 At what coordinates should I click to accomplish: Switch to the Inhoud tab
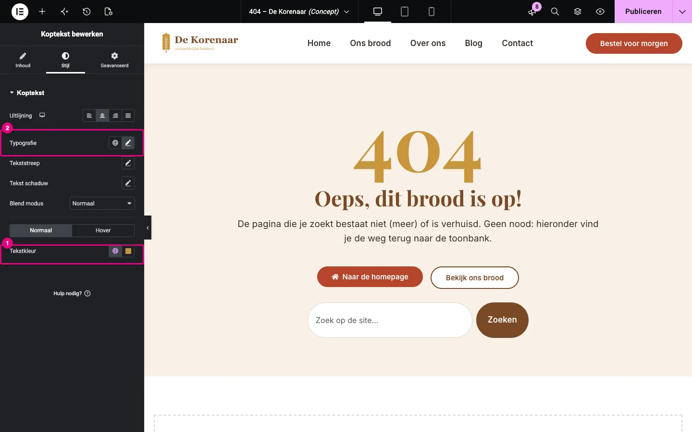pos(23,60)
